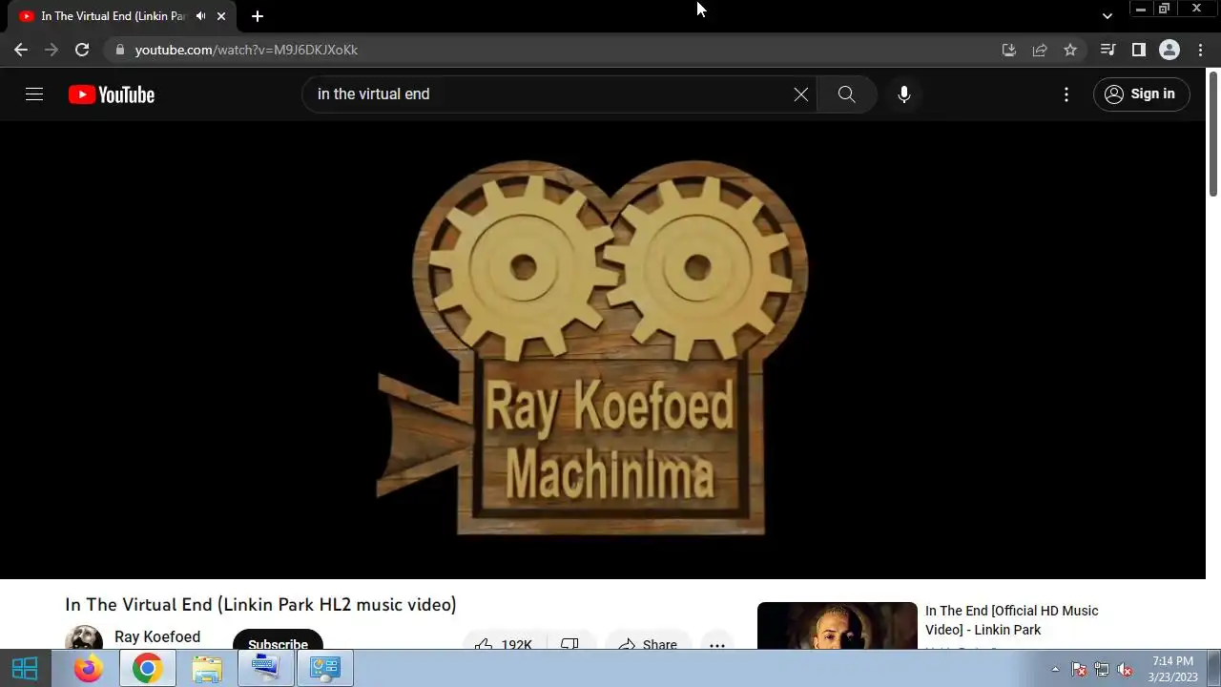The width and height of the screenshot is (1221, 687).
Task: Click the video player to pause
Action: [603, 348]
